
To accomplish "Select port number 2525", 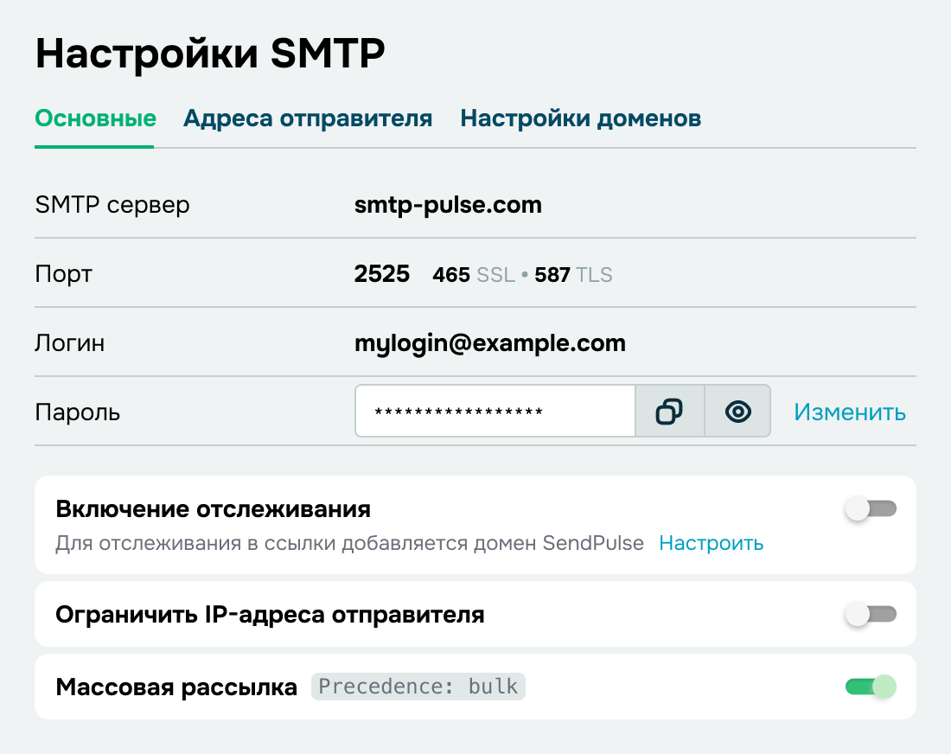I will (382, 274).
